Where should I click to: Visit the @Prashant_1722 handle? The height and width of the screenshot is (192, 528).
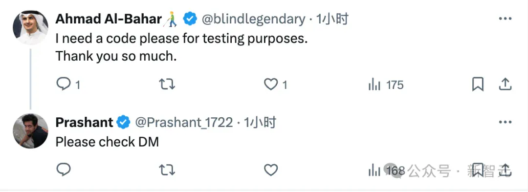184,123
